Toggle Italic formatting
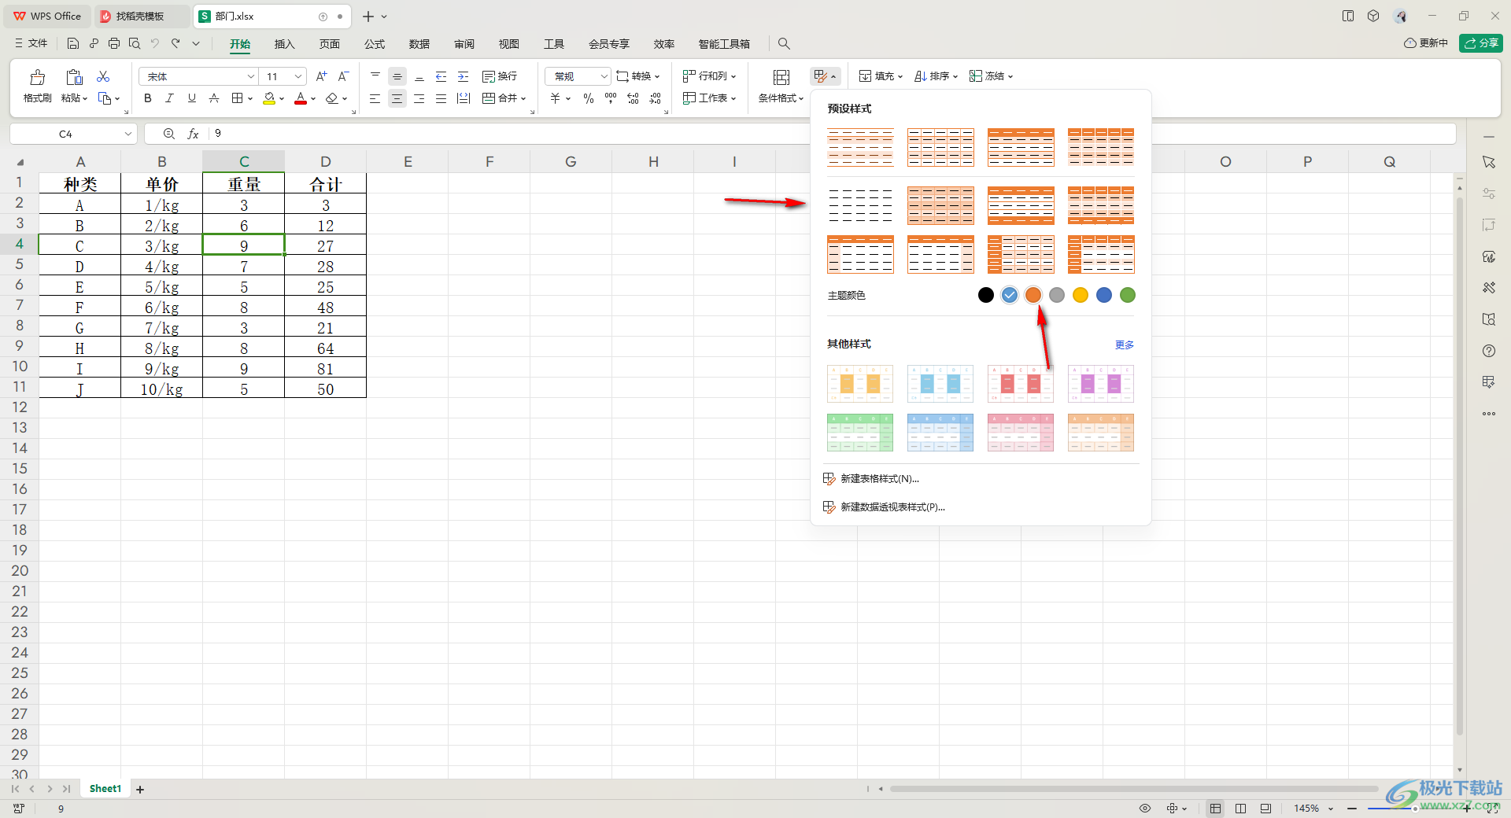Screen dimensions: 1511x818 (x=169, y=98)
